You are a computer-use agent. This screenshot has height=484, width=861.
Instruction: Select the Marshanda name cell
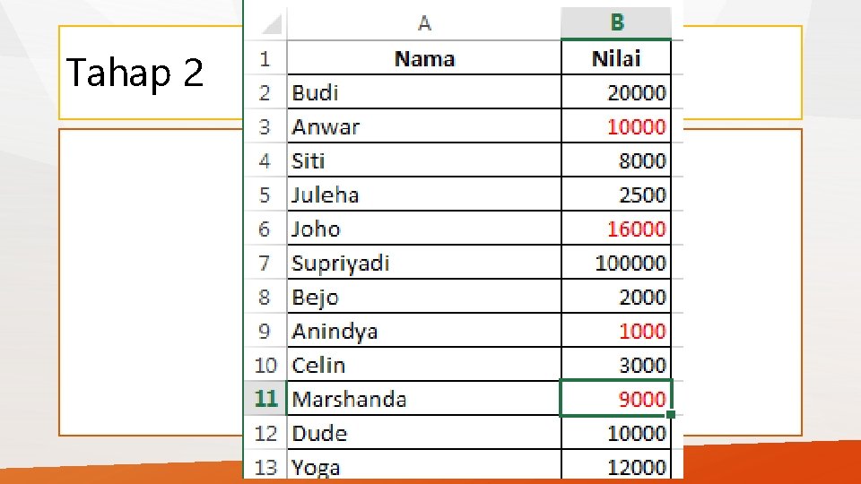[424, 399]
